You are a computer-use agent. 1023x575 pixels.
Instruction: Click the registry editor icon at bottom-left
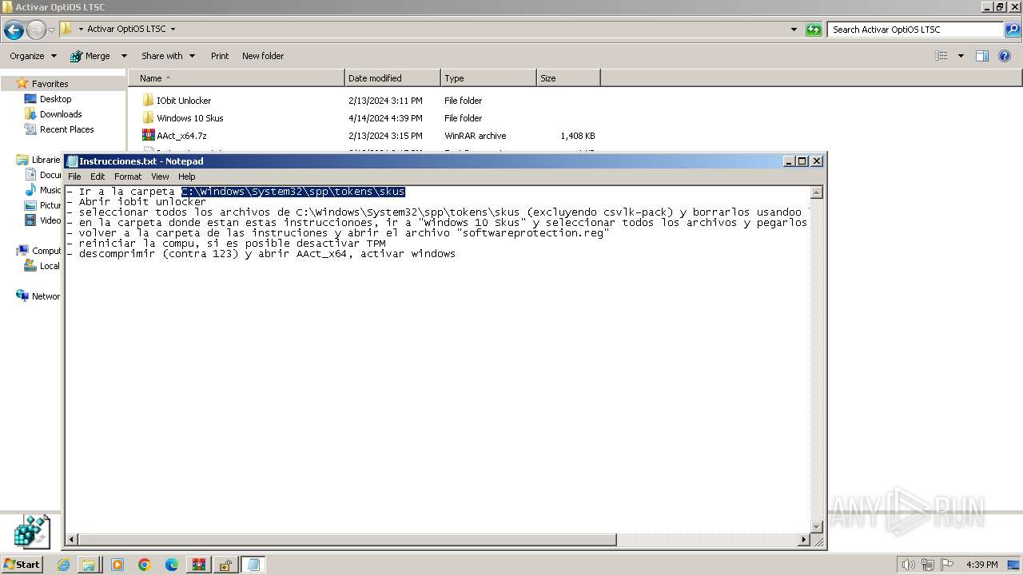click(x=32, y=532)
